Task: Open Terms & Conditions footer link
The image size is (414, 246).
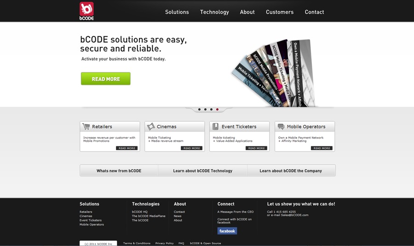Action: 137,243
